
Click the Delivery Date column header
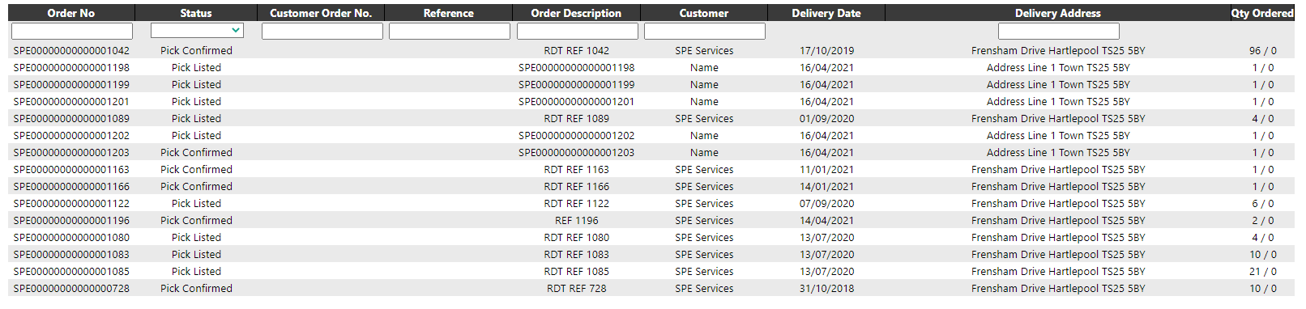(826, 13)
